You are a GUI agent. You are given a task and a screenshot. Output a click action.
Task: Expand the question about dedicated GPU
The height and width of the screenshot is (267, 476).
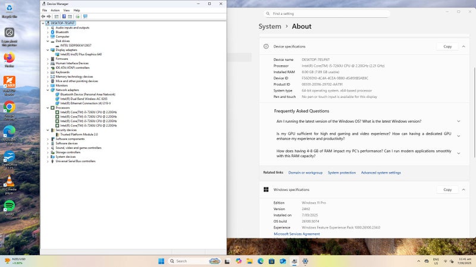coord(458,136)
